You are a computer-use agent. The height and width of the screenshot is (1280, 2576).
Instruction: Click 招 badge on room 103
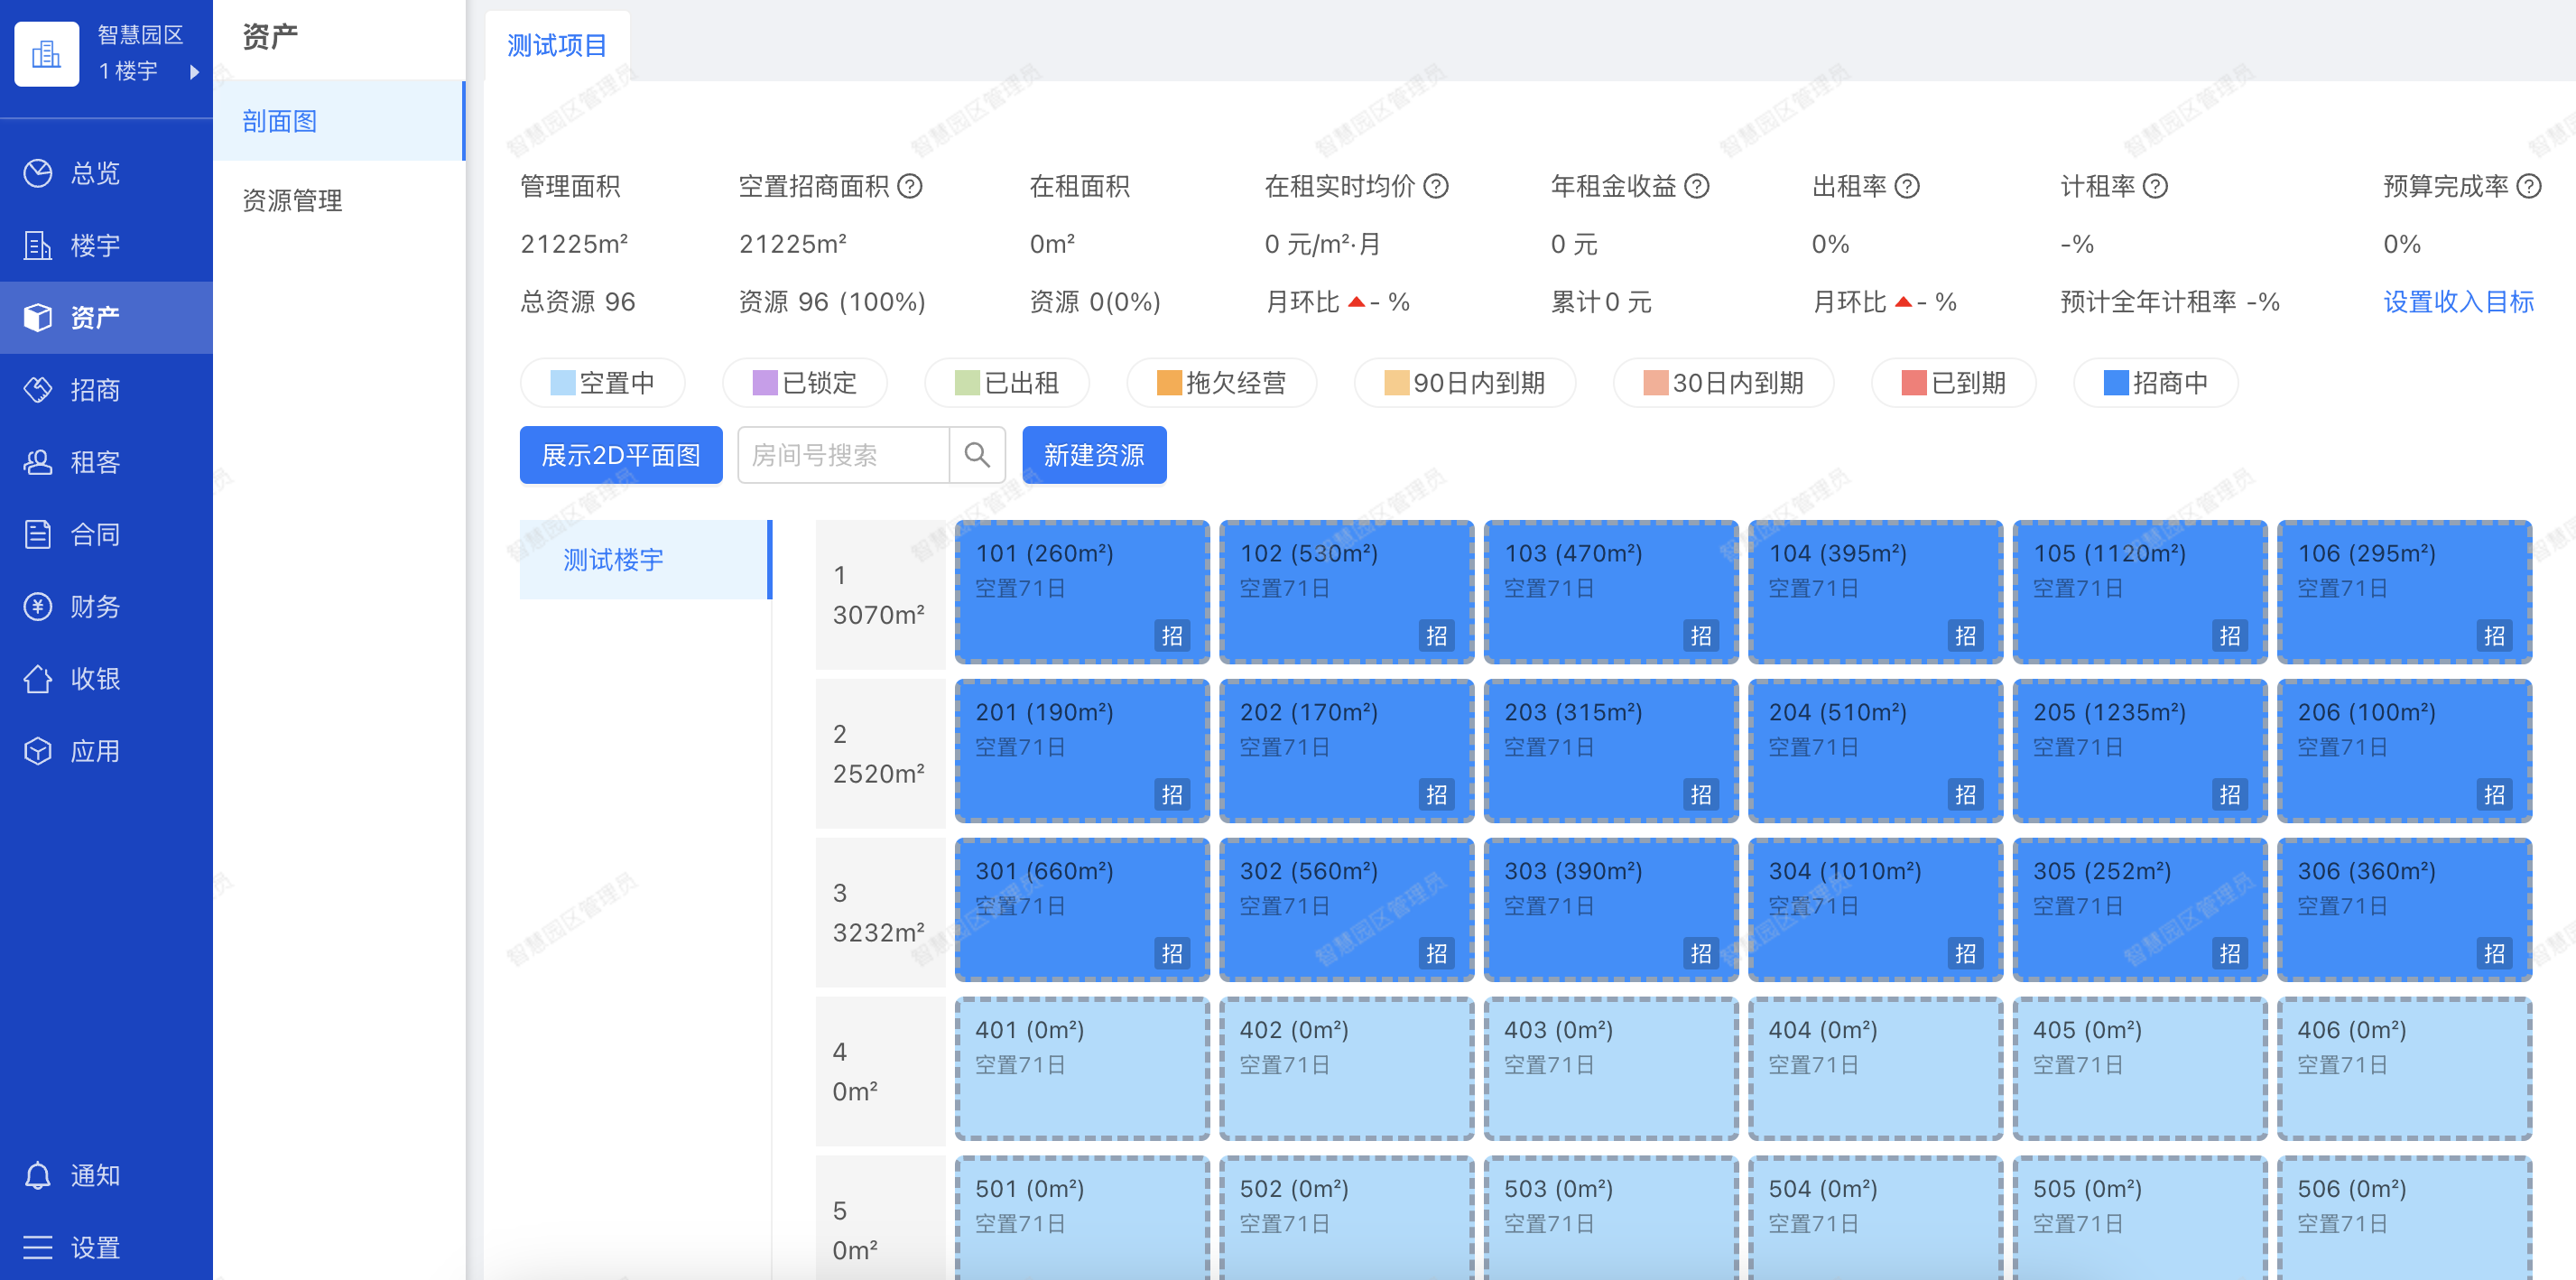tap(1701, 636)
